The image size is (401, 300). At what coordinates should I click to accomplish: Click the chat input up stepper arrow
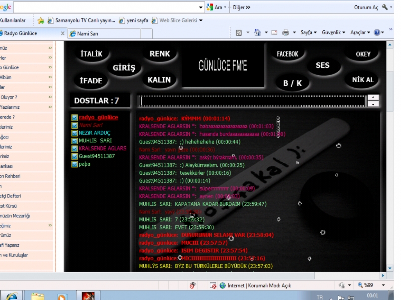[x=373, y=97]
